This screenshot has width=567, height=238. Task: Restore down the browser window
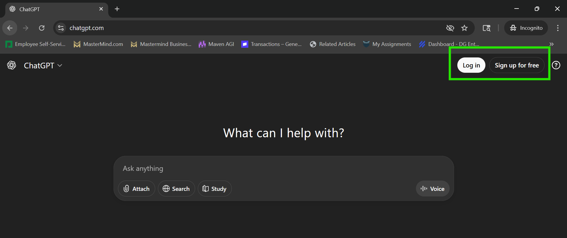tap(537, 9)
